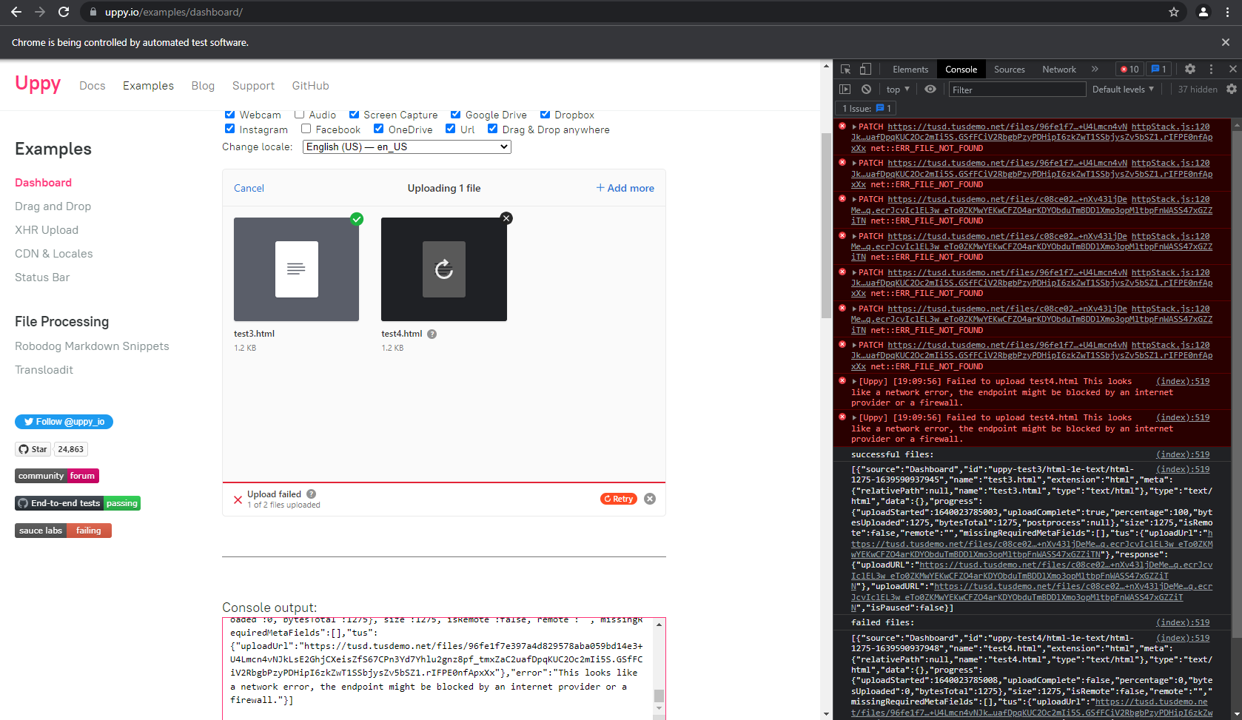Switch to the Elements tab
This screenshot has width=1242, height=720.
(910, 69)
